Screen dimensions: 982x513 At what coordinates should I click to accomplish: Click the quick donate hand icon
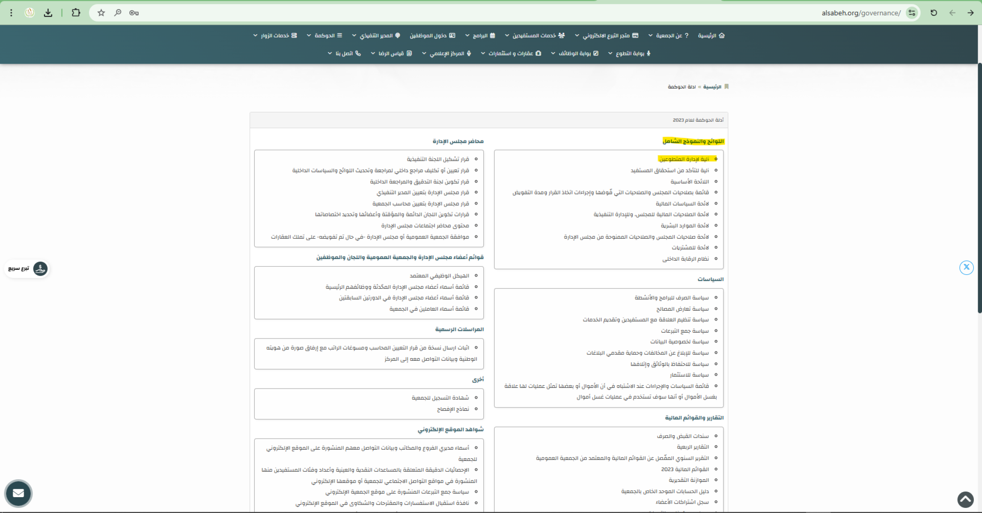(40, 268)
